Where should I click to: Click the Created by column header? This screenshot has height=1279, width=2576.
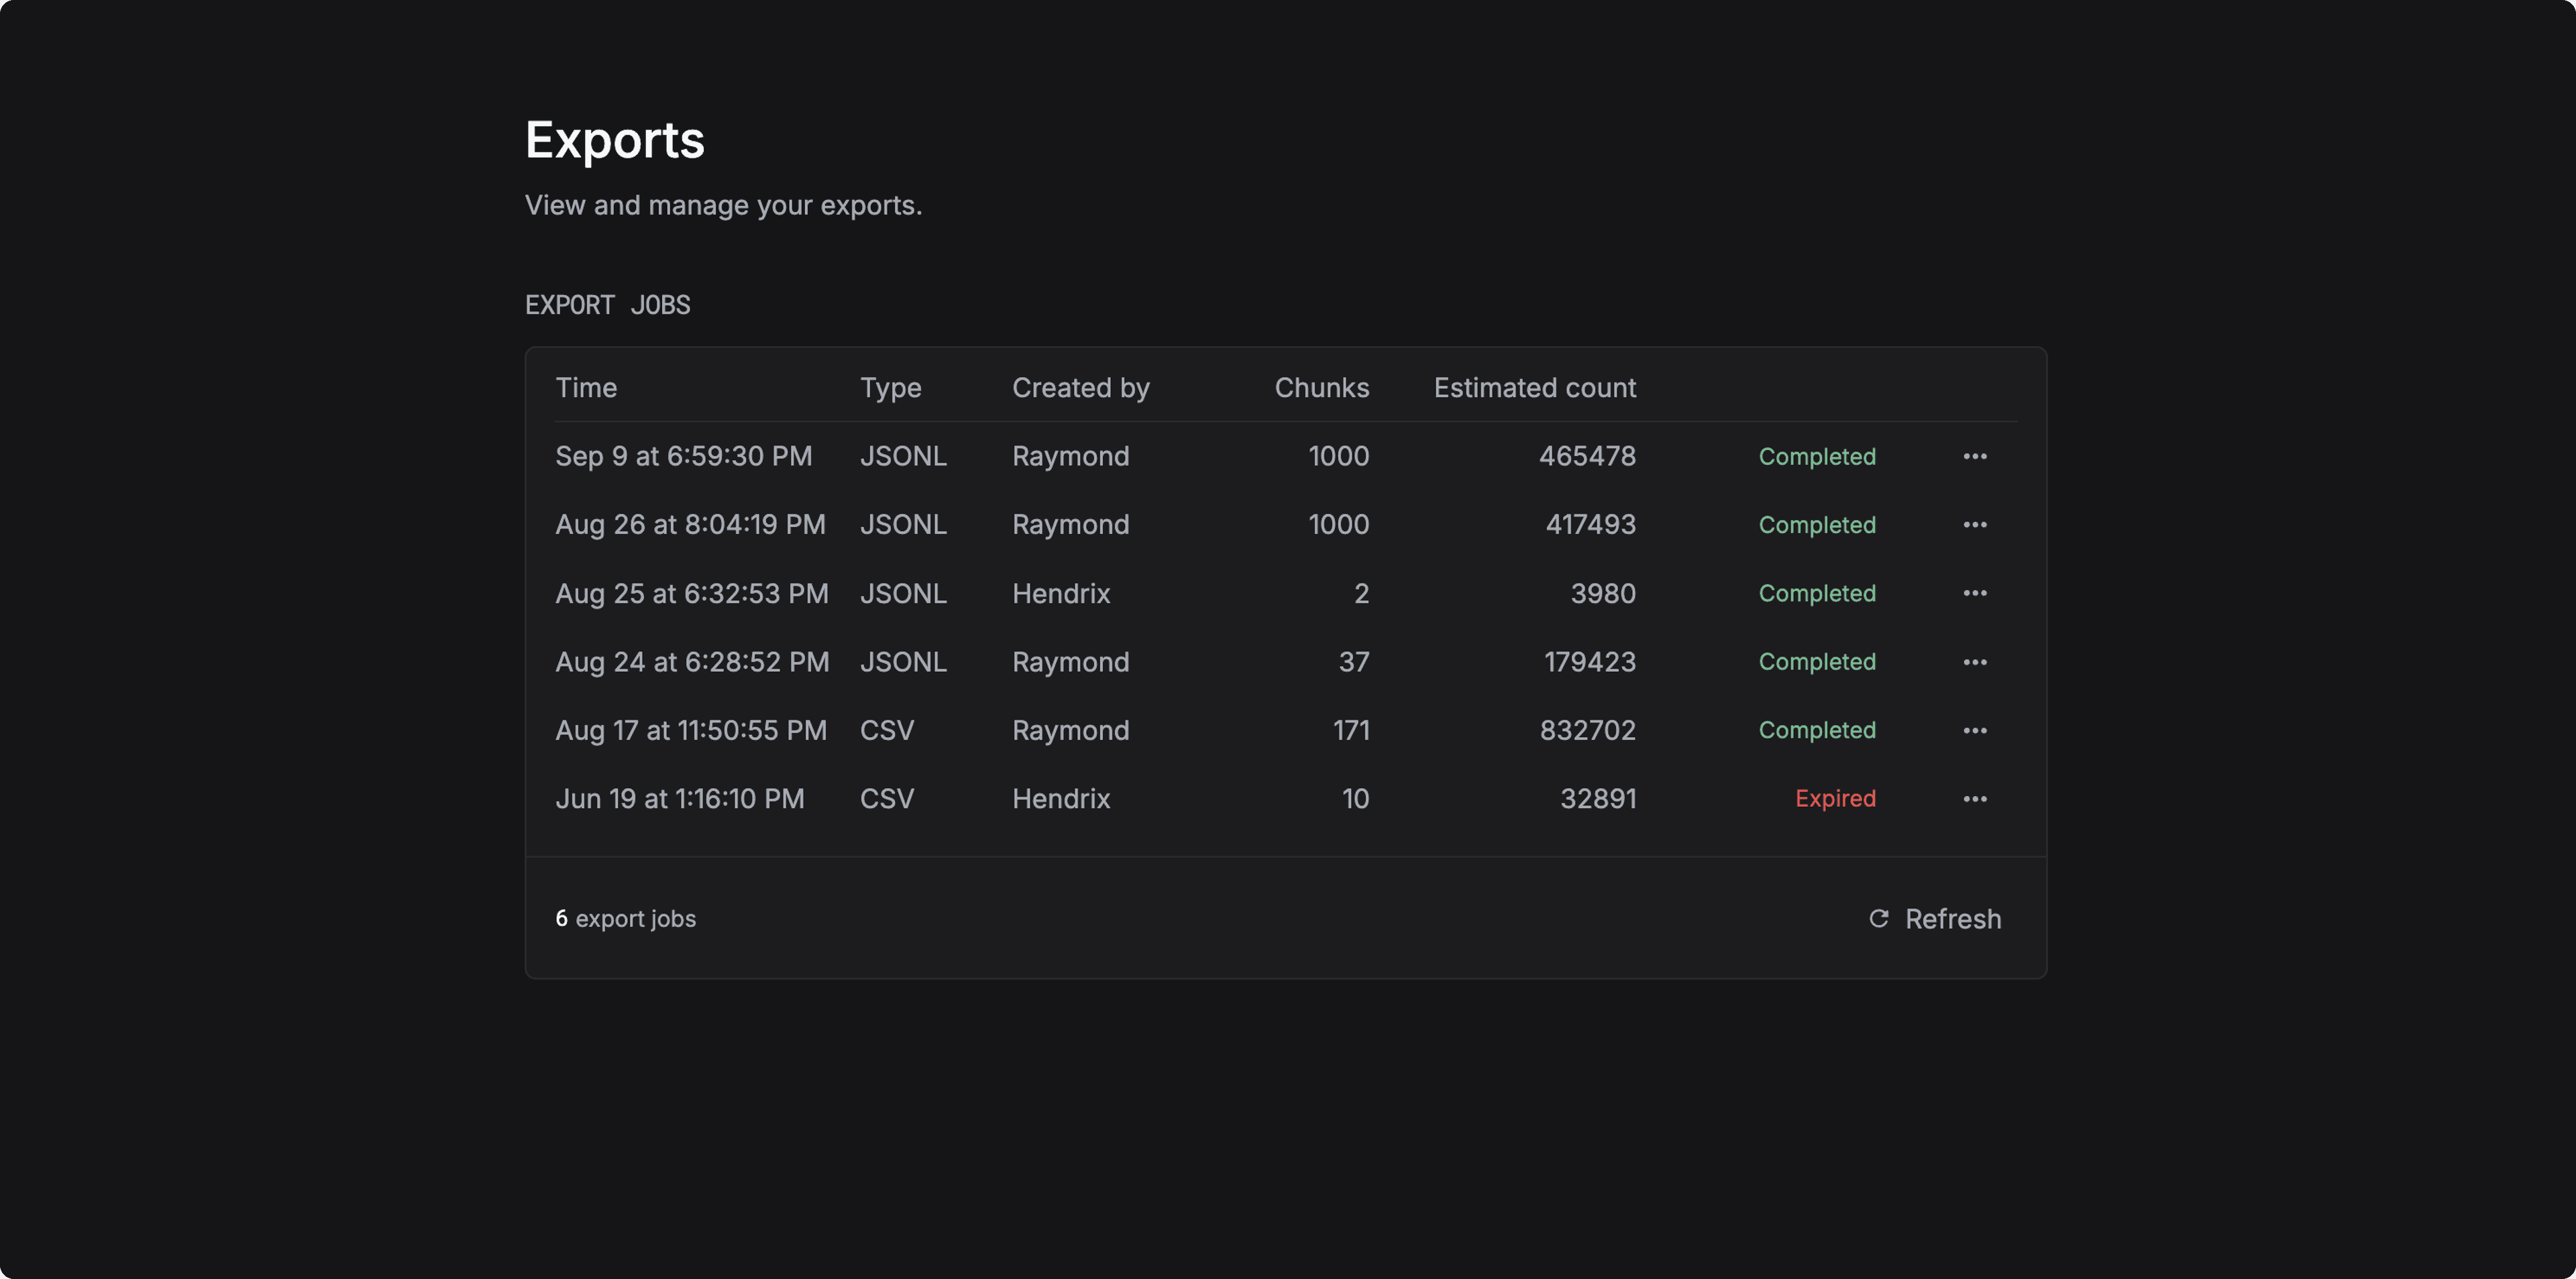click(1080, 388)
